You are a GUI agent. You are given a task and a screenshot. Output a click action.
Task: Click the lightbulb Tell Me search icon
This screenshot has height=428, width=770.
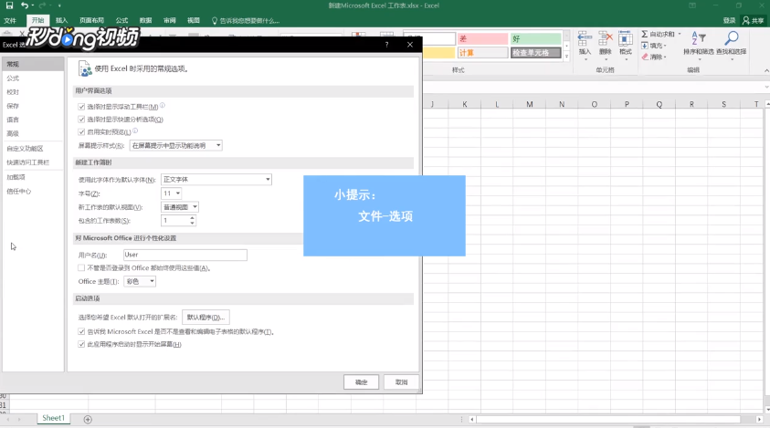(x=214, y=21)
